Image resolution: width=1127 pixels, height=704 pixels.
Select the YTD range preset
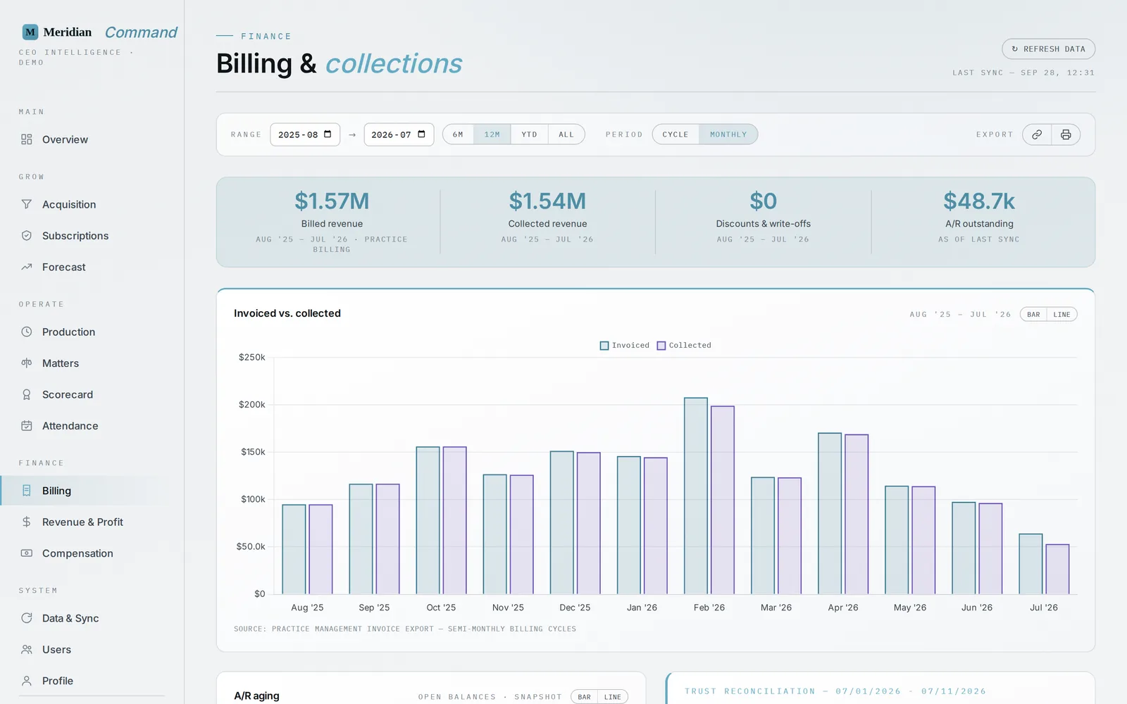coord(530,134)
